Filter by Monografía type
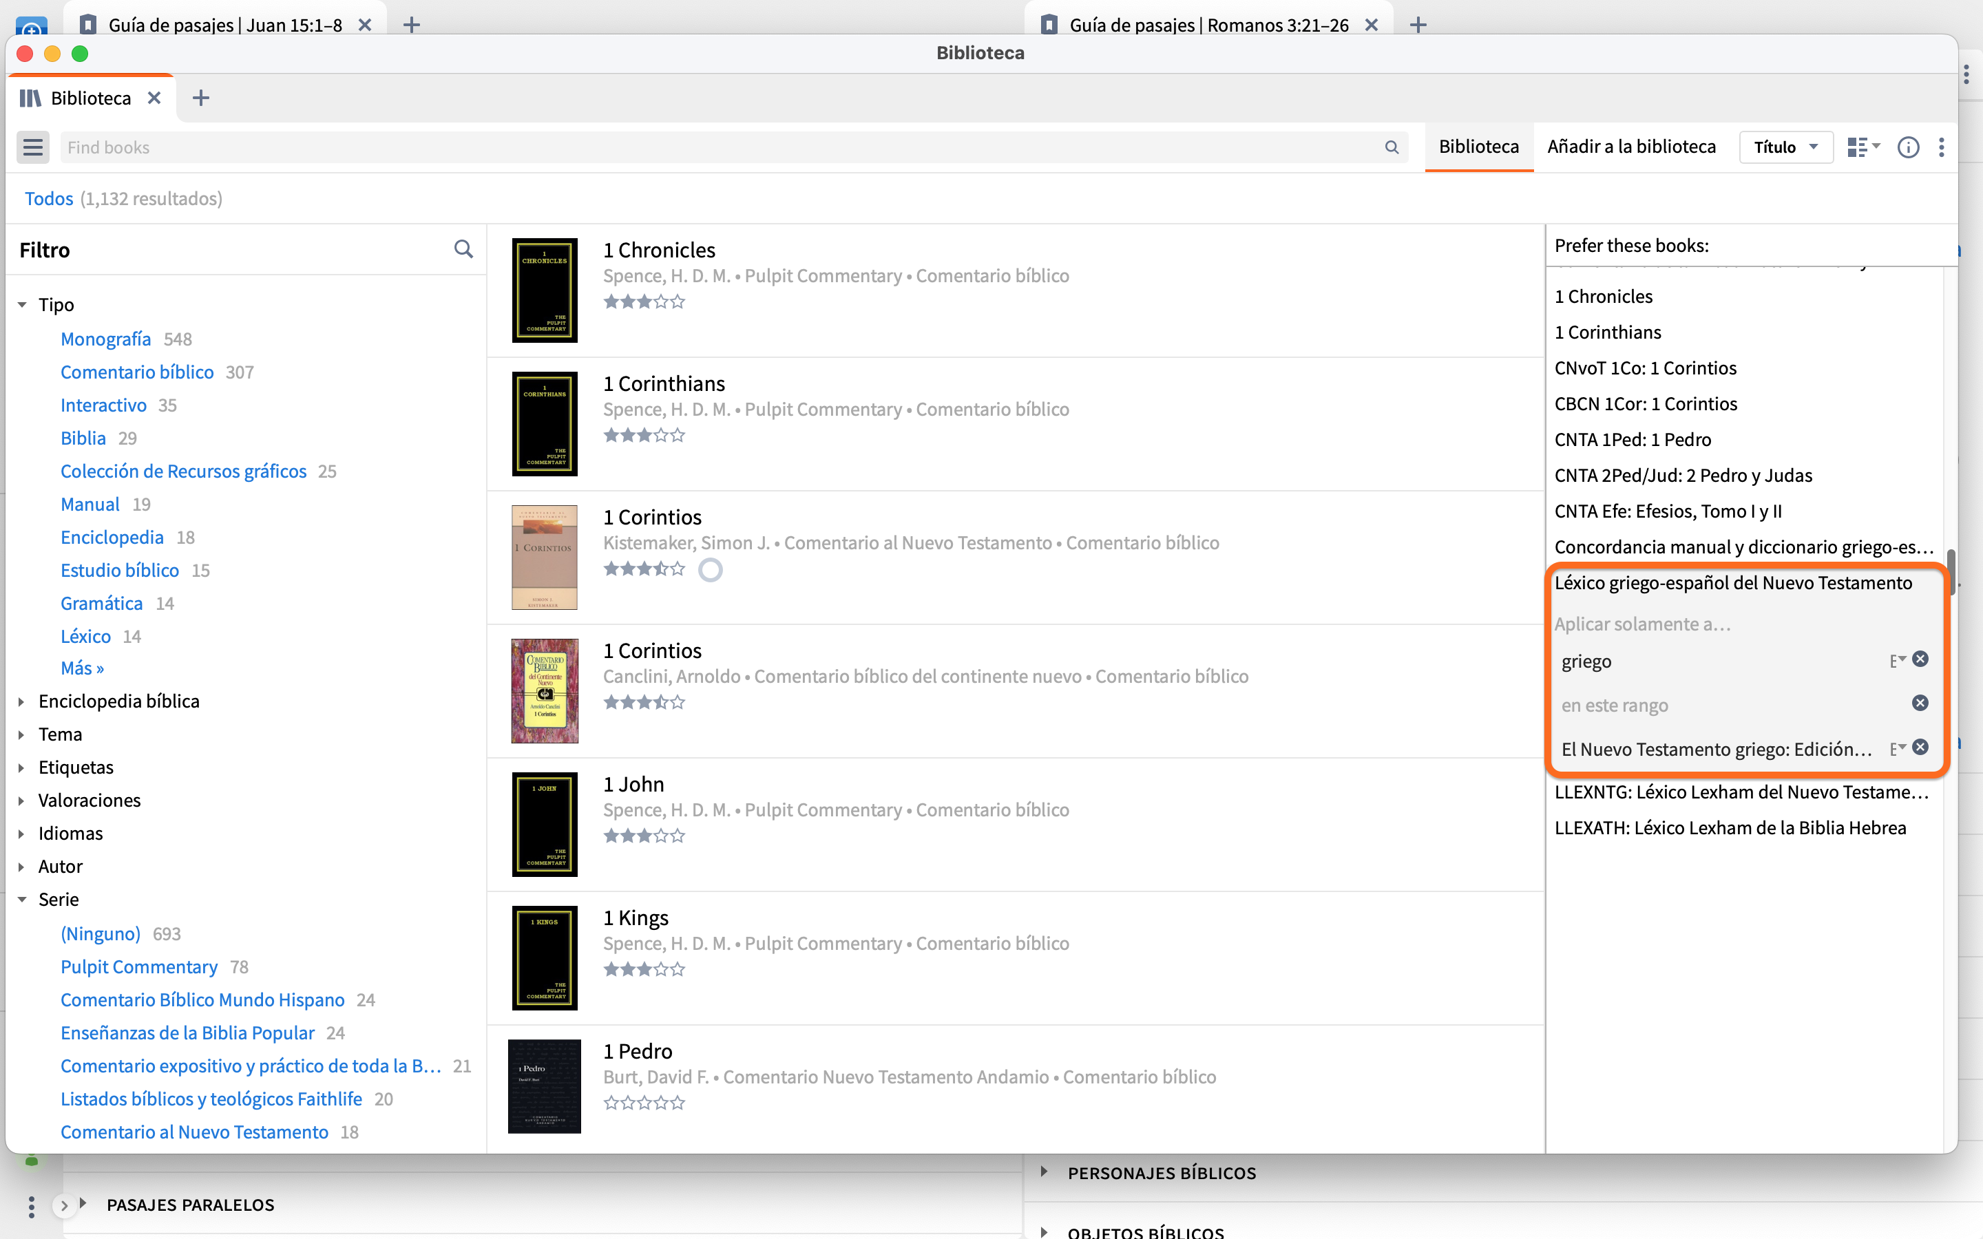This screenshot has width=1983, height=1239. pos(106,339)
